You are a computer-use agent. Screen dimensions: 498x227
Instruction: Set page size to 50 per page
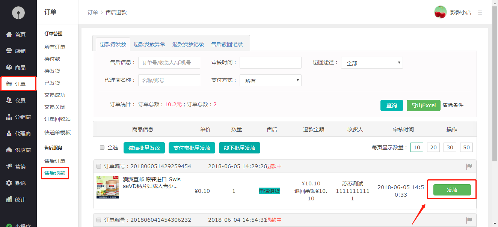466,147
